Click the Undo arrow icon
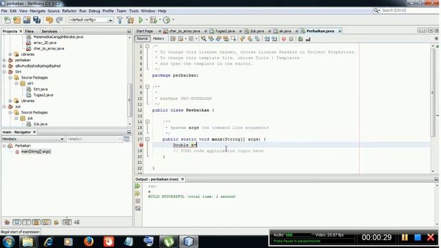 [50, 20]
